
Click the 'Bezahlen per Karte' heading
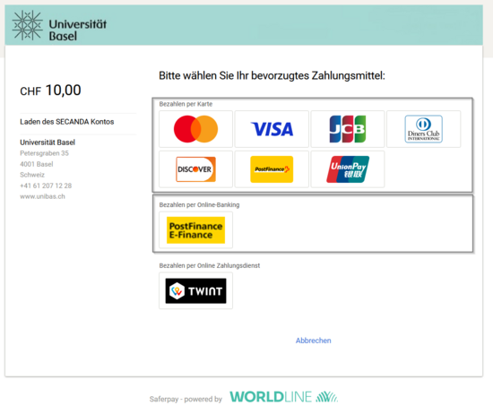[186, 104]
